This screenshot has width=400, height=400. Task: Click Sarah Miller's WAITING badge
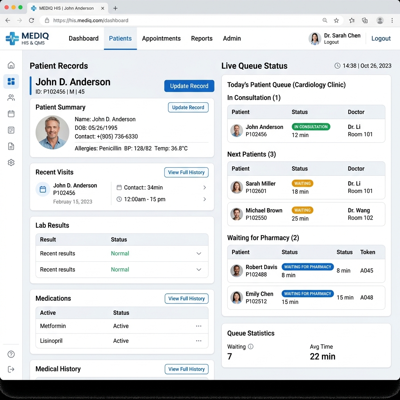pos(303,184)
